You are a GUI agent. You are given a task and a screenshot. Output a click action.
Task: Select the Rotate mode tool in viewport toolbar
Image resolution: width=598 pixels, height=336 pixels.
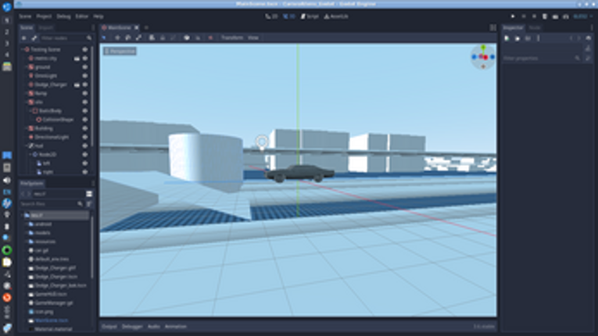point(128,38)
